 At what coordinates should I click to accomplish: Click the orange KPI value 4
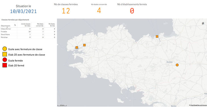[99, 11]
